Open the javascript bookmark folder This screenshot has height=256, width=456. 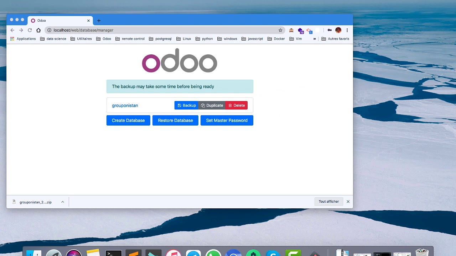pyautogui.click(x=252, y=39)
